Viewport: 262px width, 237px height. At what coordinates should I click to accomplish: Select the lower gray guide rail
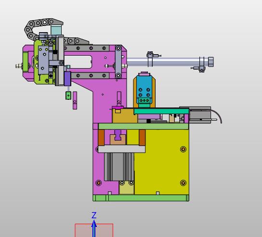coord(90,75)
